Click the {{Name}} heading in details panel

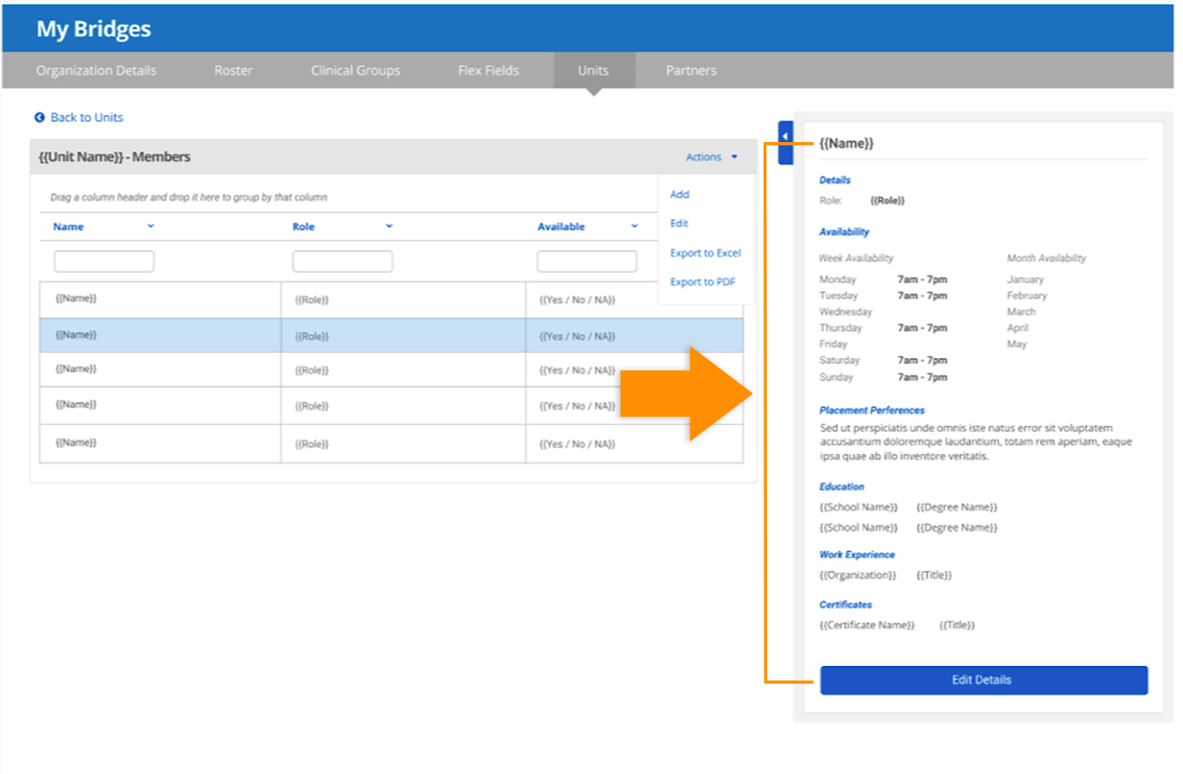tap(846, 143)
